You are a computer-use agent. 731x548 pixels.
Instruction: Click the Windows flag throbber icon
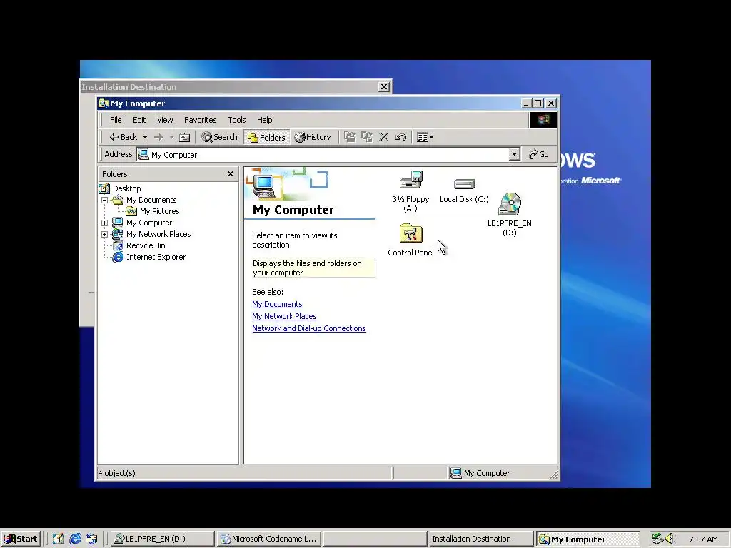coord(543,120)
